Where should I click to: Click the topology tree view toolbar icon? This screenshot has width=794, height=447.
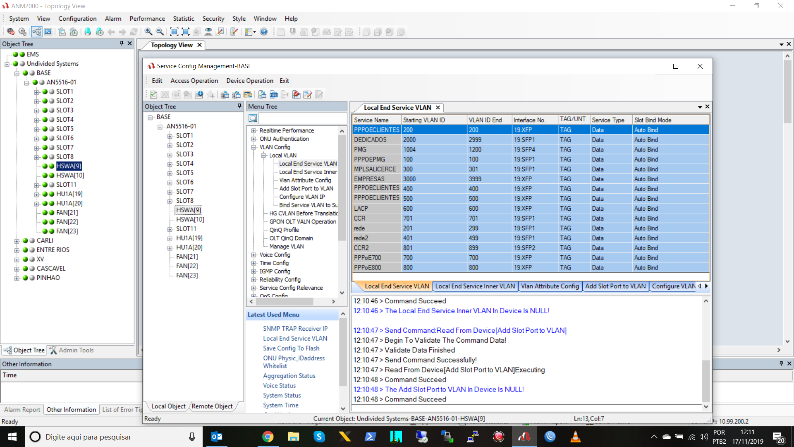(x=36, y=32)
